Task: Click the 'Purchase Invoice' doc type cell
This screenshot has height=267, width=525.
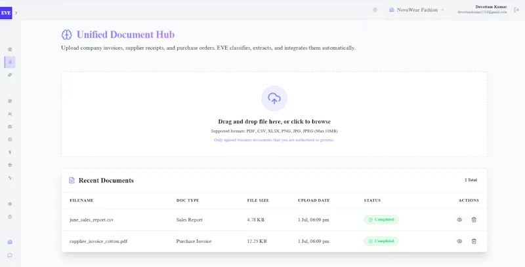Action: [194, 241]
